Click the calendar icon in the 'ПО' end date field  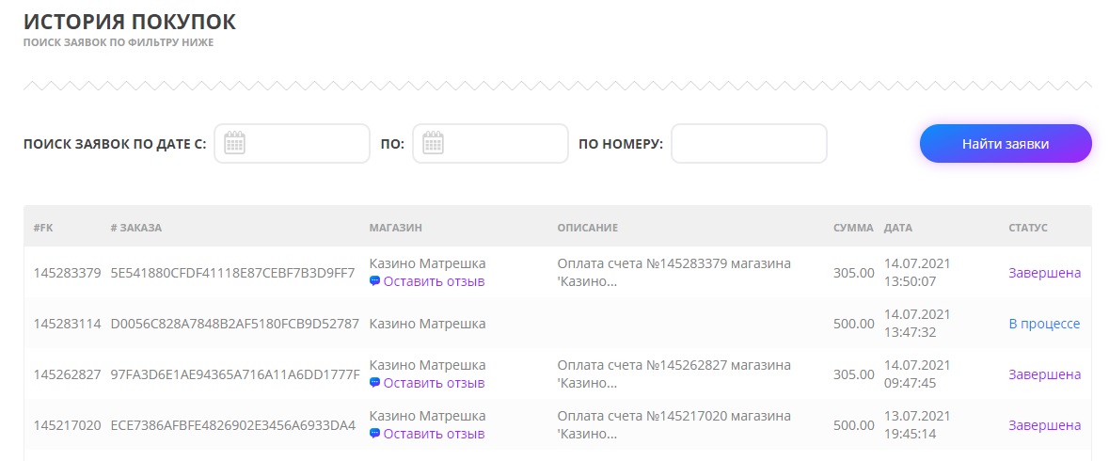pyautogui.click(x=433, y=143)
